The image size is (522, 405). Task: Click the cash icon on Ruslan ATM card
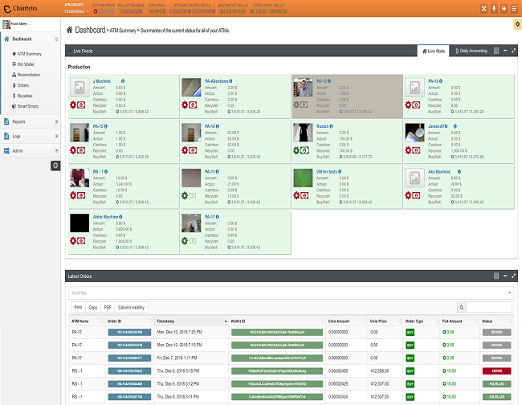[x=305, y=149]
